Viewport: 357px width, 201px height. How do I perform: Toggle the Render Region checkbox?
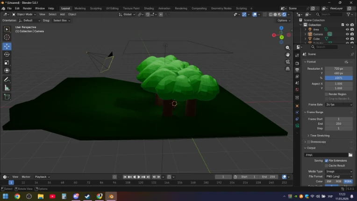pyautogui.click(x=326, y=94)
